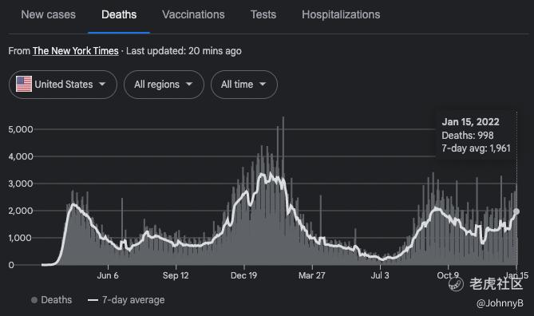Click the white 7-day average legend line
The image size is (534, 316).
point(93,300)
